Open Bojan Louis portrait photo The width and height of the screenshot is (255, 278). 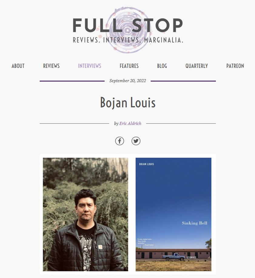pyautogui.click(x=86, y=214)
